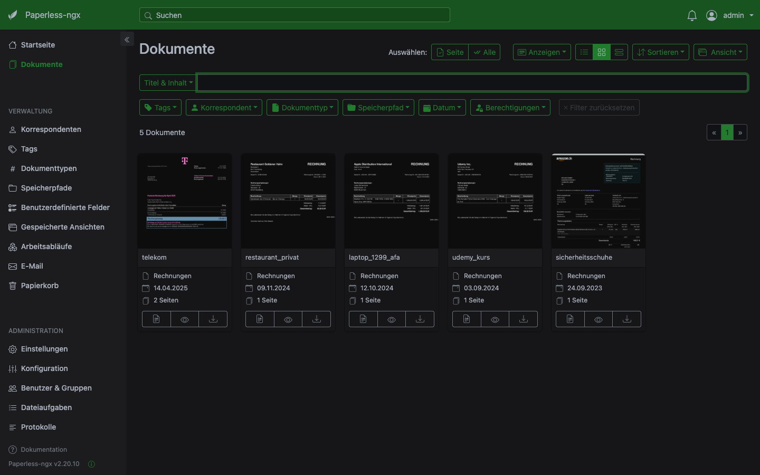Download the telekom document
The width and height of the screenshot is (760, 475).
213,319
